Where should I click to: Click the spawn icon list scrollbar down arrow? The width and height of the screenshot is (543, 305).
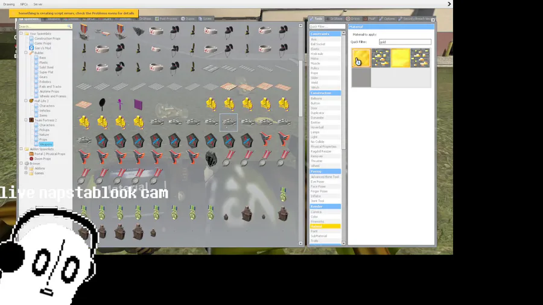click(300, 244)
